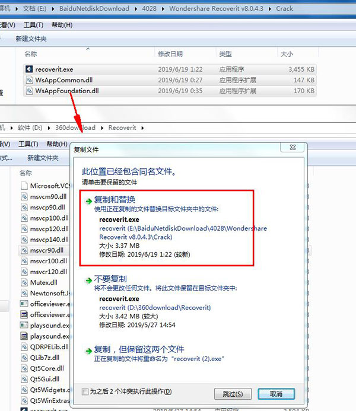This screenshot has height=411, width=356.
Task: Click msvcp90.dll file icon
Action: (24, 207)
